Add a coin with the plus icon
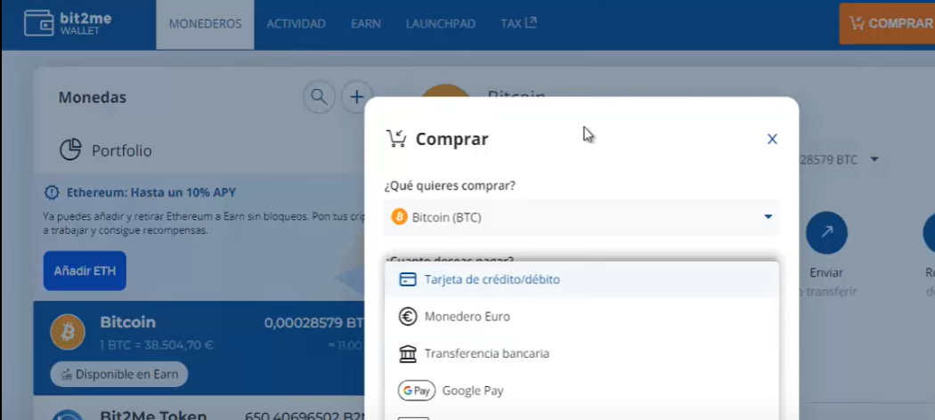The width and height of the screenshot is (935, 420). click(356, 96)
